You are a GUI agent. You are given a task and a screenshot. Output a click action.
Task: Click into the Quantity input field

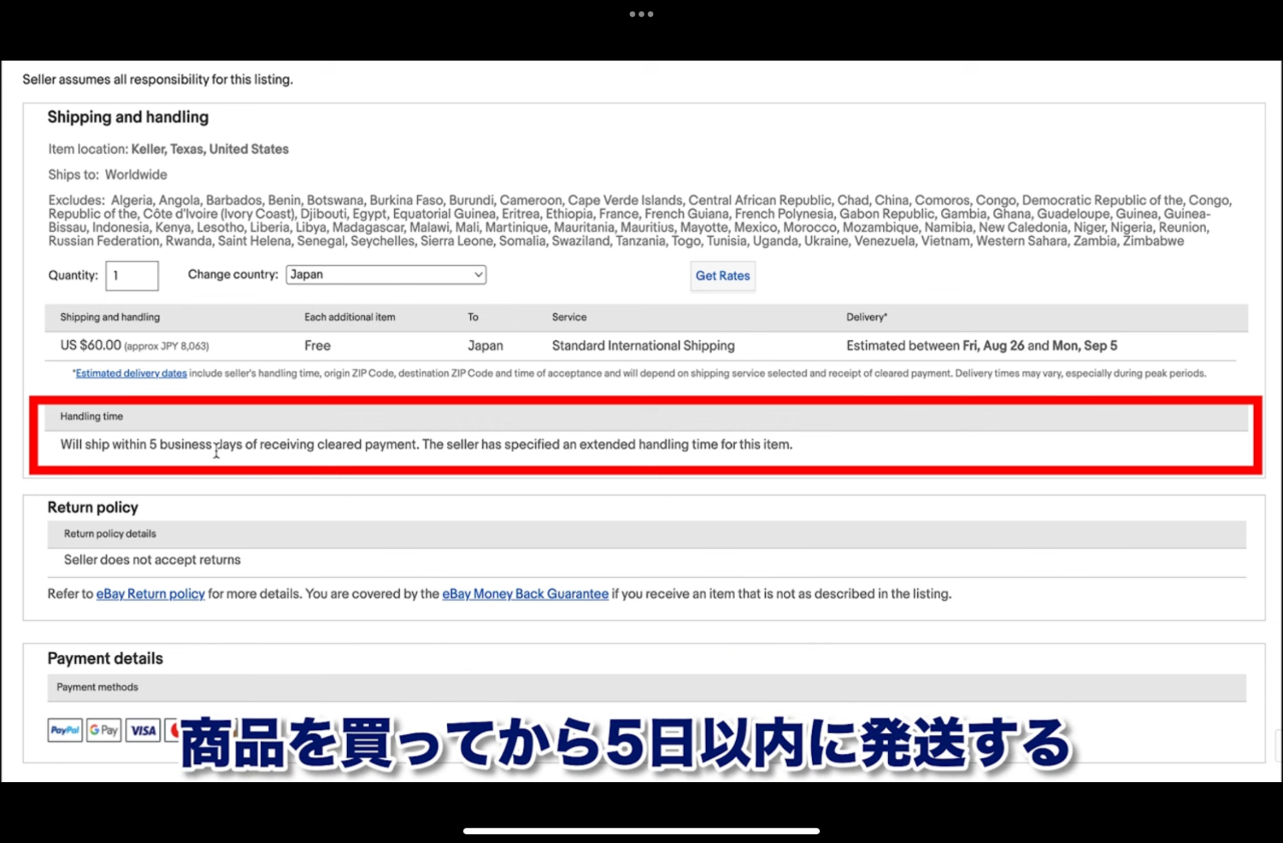coord(132,275)
